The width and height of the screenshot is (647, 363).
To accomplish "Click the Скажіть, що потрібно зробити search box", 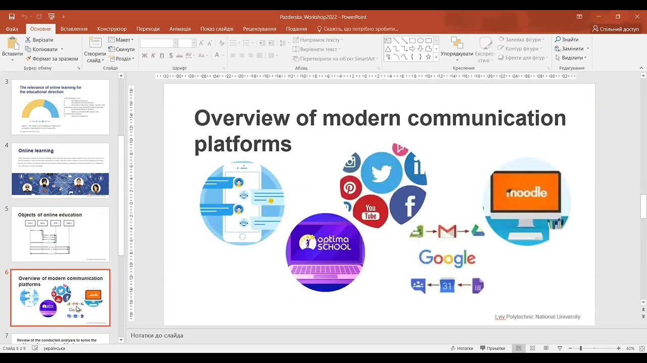I will pyautogui.click(x=357, y=29).
